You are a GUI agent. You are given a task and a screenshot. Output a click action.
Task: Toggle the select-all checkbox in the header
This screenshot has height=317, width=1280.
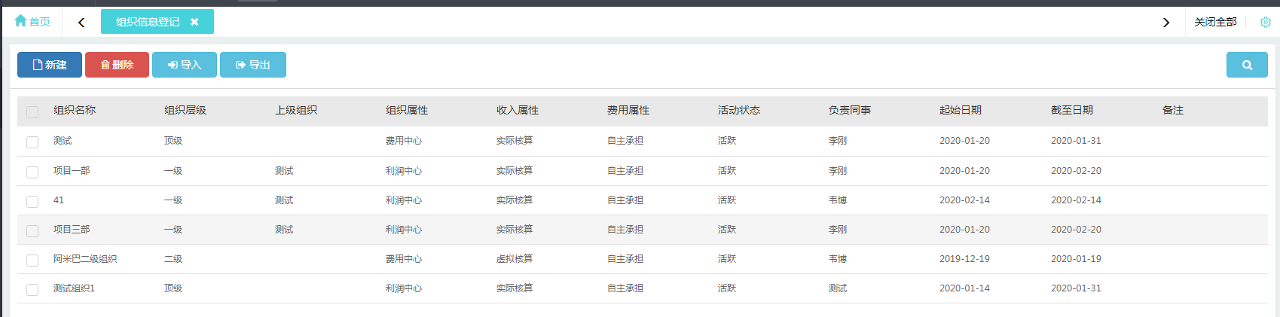[32, 111]
